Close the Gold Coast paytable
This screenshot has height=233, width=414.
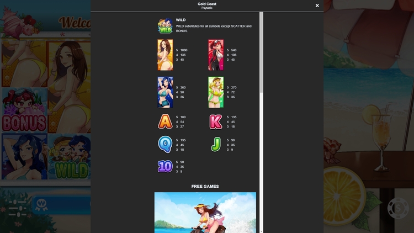click(317, 6)
